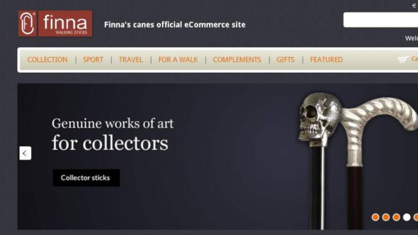Click the Finna logo emblem icon
The width and height of the screenshot is (418, 235).
click(x=27, y=23)
